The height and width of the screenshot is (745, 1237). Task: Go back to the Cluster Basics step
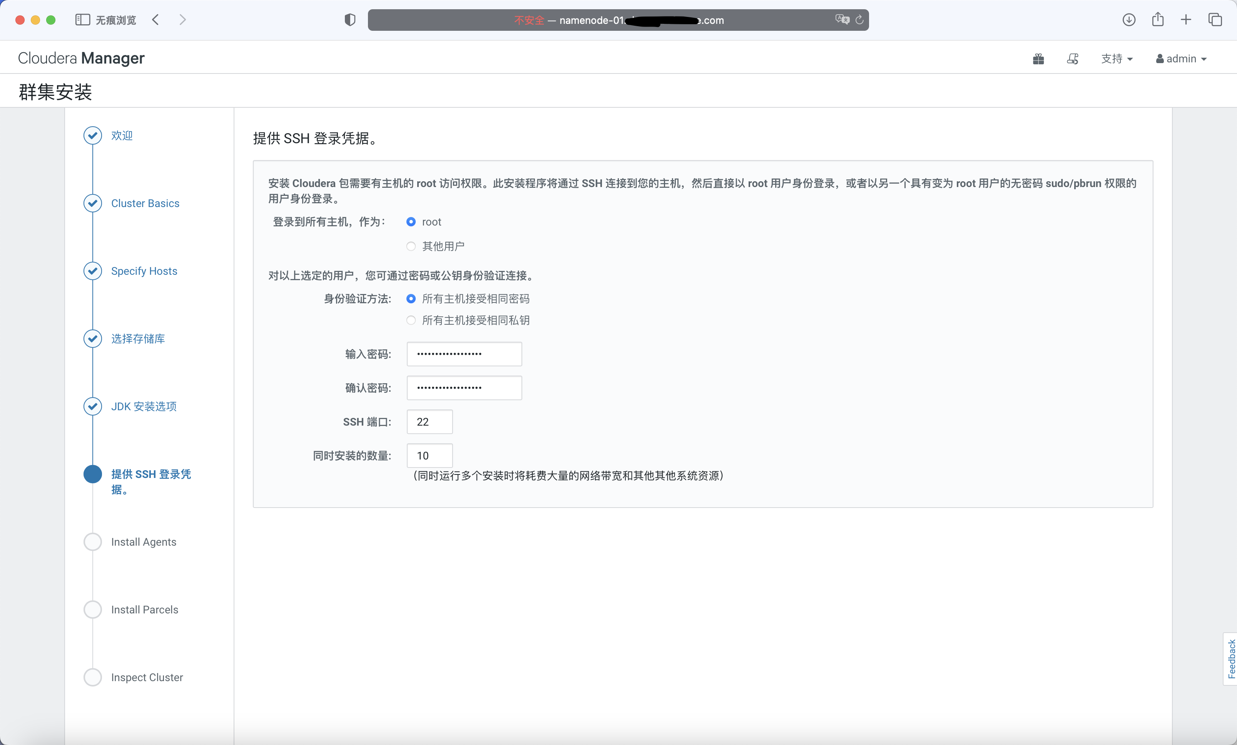click(x=145, y=203)
